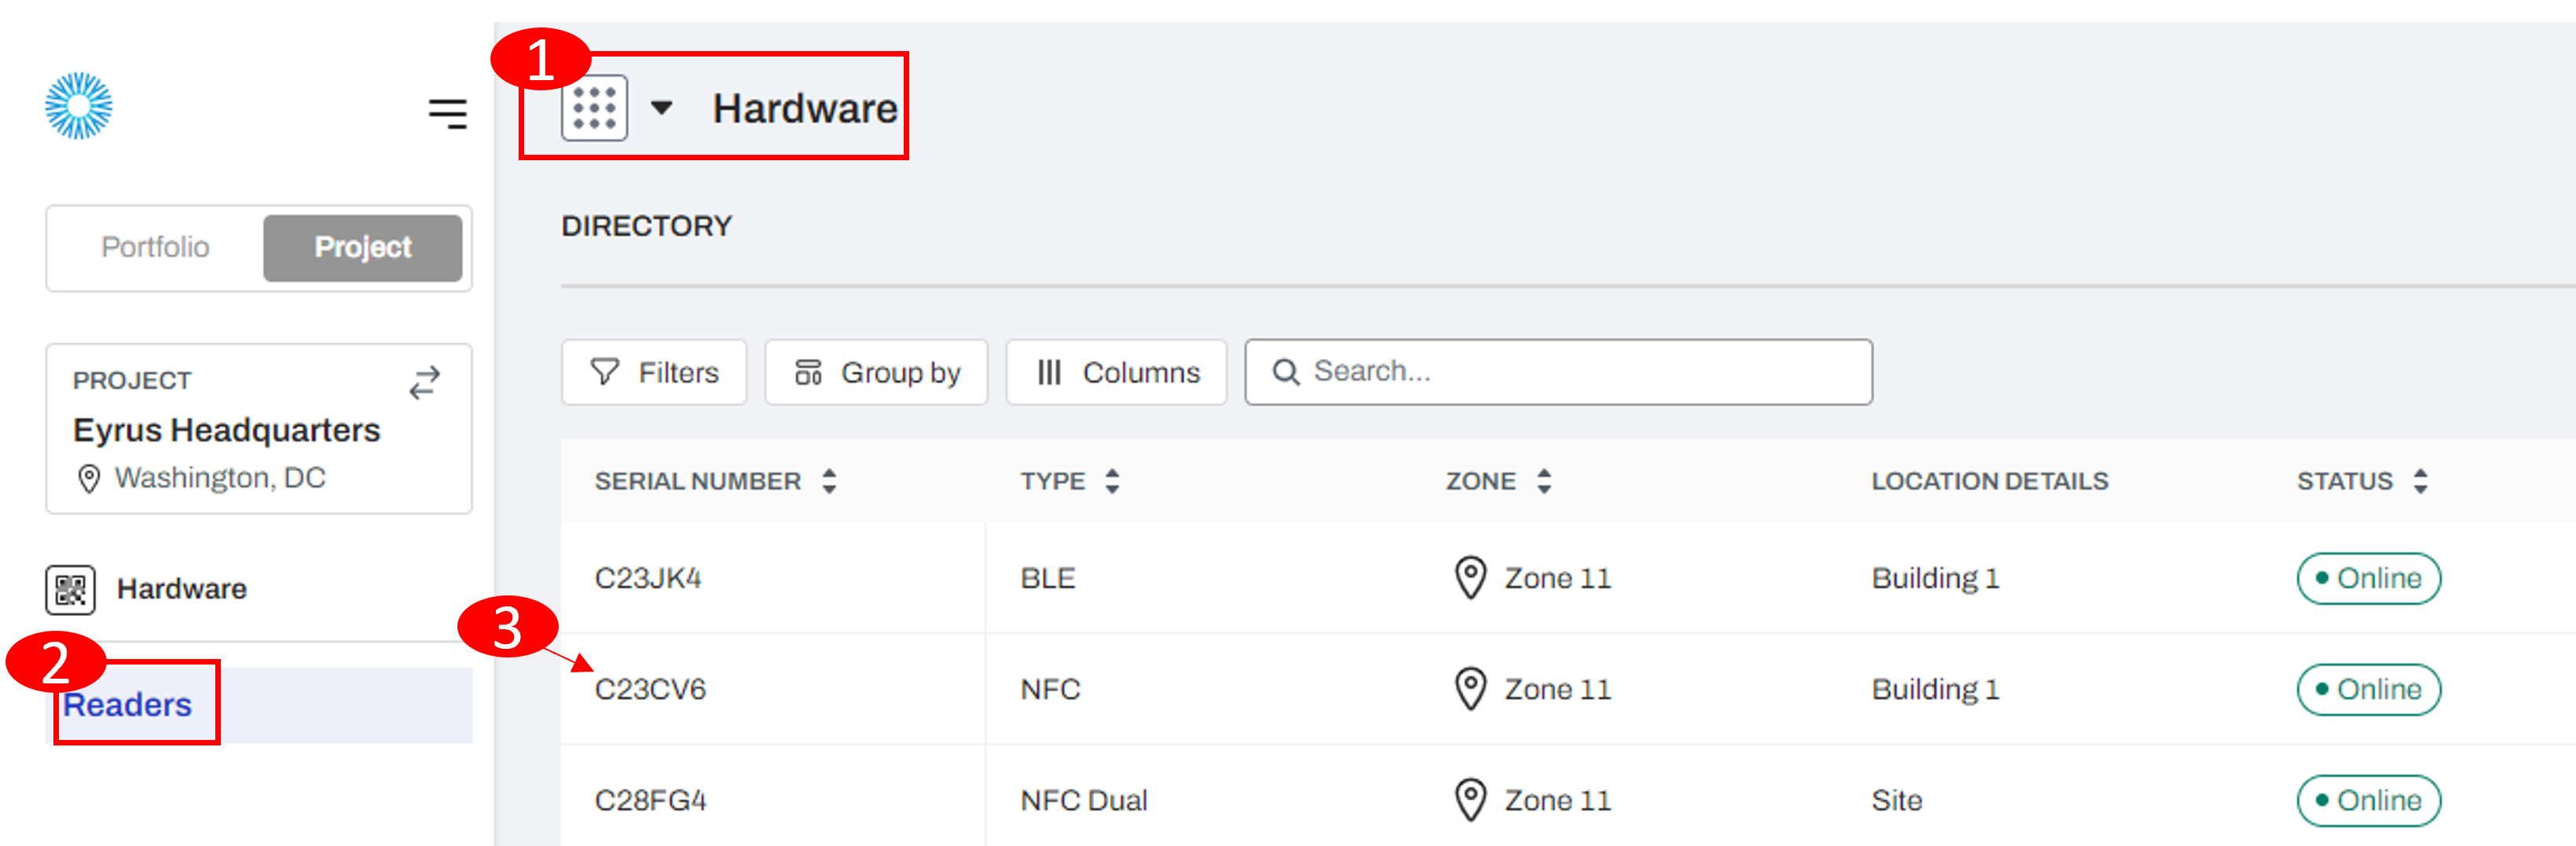Open the Hardware sidebar section
This screenshot has height=846, width=2576.
(182, 589)
